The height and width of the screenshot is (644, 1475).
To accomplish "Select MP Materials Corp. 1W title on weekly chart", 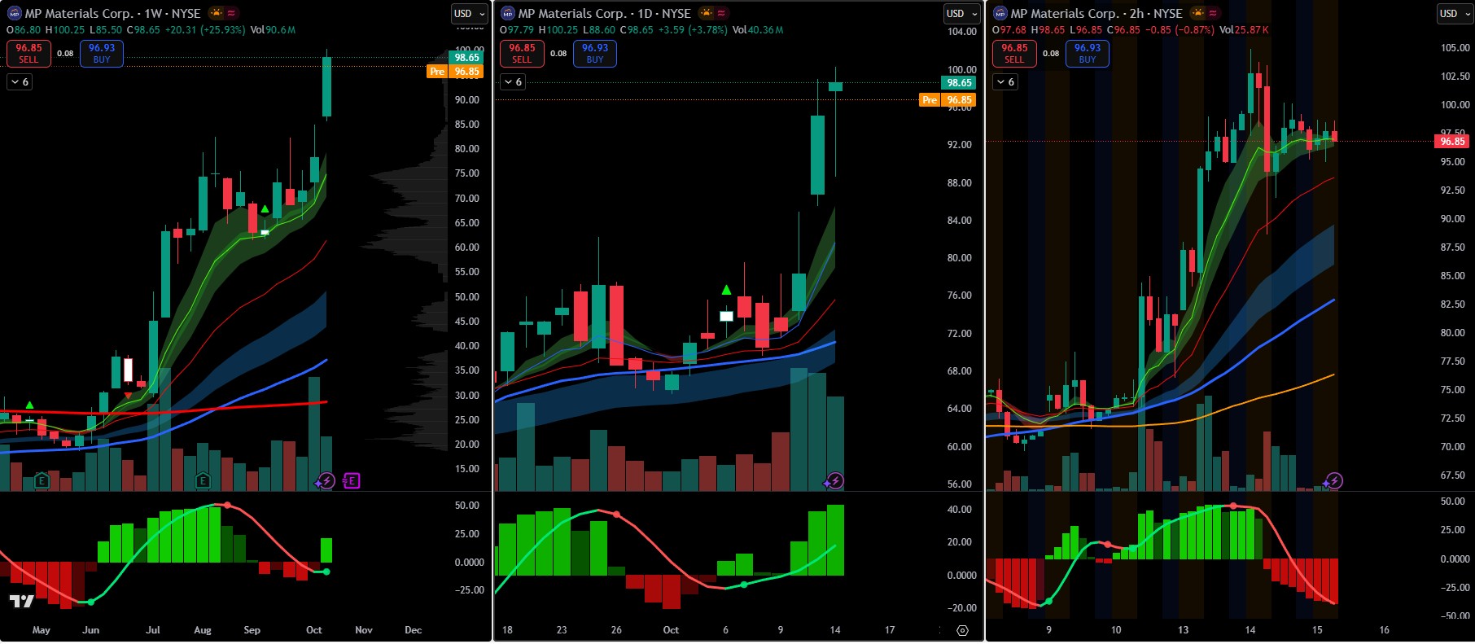I will click(112, 14).
